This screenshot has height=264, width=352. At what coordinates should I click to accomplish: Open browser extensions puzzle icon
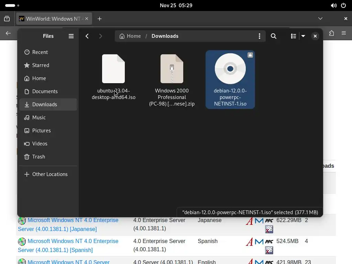(332, 33)
